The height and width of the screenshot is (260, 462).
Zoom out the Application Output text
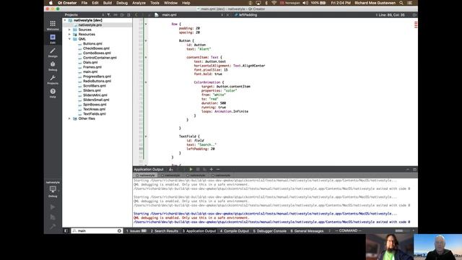(x=218, y=169)
